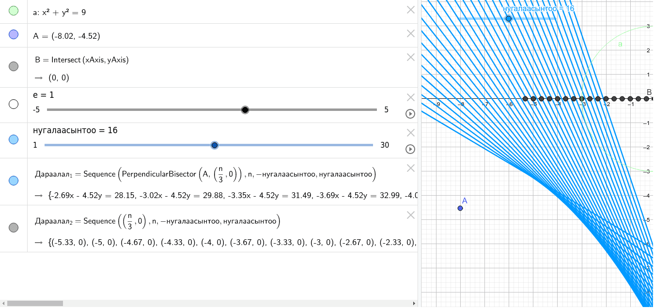Click the нугалаасынтоо slider handle in algebra view
The height and width of the screenshot is (308, 654).
click(x=215, y=145)
